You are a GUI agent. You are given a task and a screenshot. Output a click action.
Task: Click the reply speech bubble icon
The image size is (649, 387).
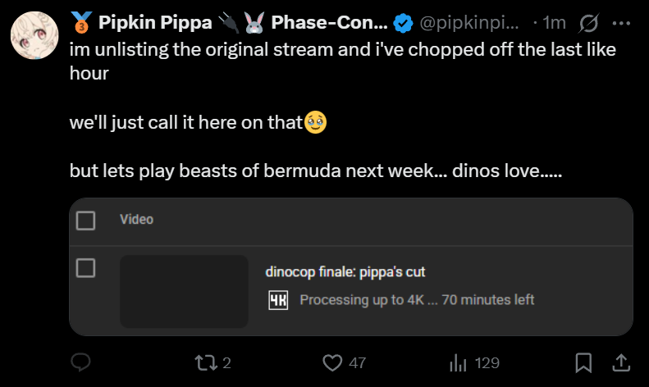80,362
